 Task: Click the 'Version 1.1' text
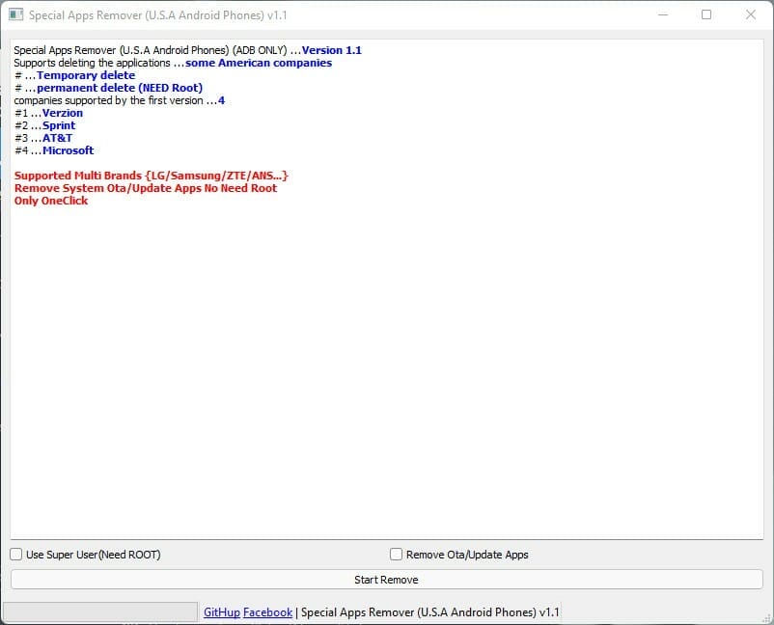pyautogui.click(x=332, y=50)
